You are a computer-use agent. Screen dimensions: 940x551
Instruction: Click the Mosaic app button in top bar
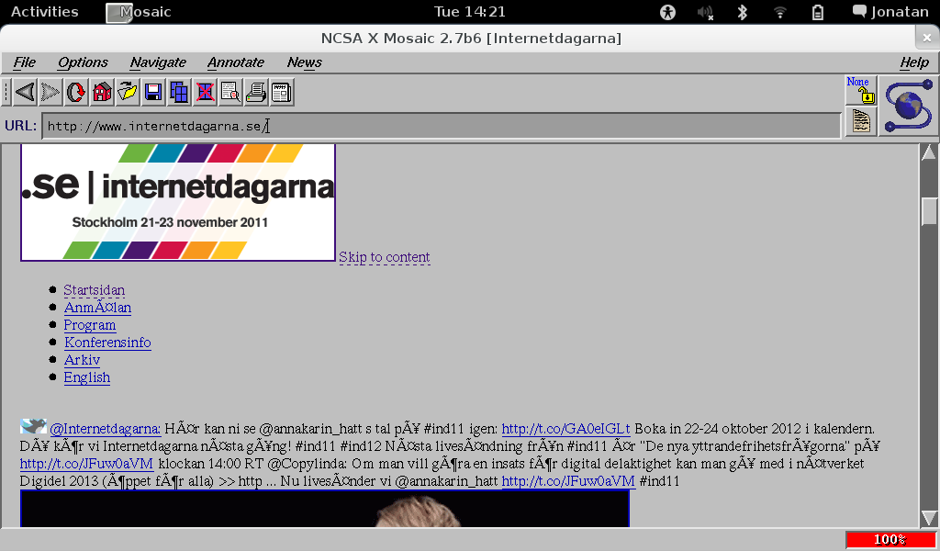140,12
